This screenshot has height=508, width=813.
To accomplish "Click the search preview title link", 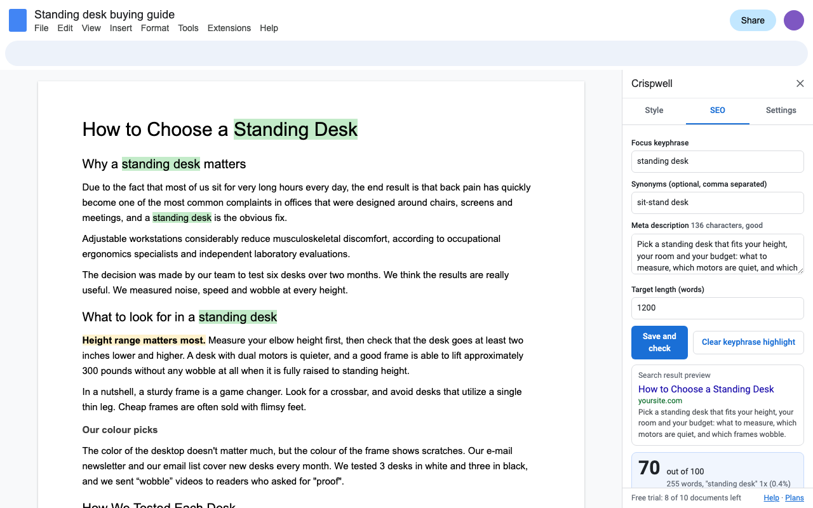I will [x=706, y=389].
